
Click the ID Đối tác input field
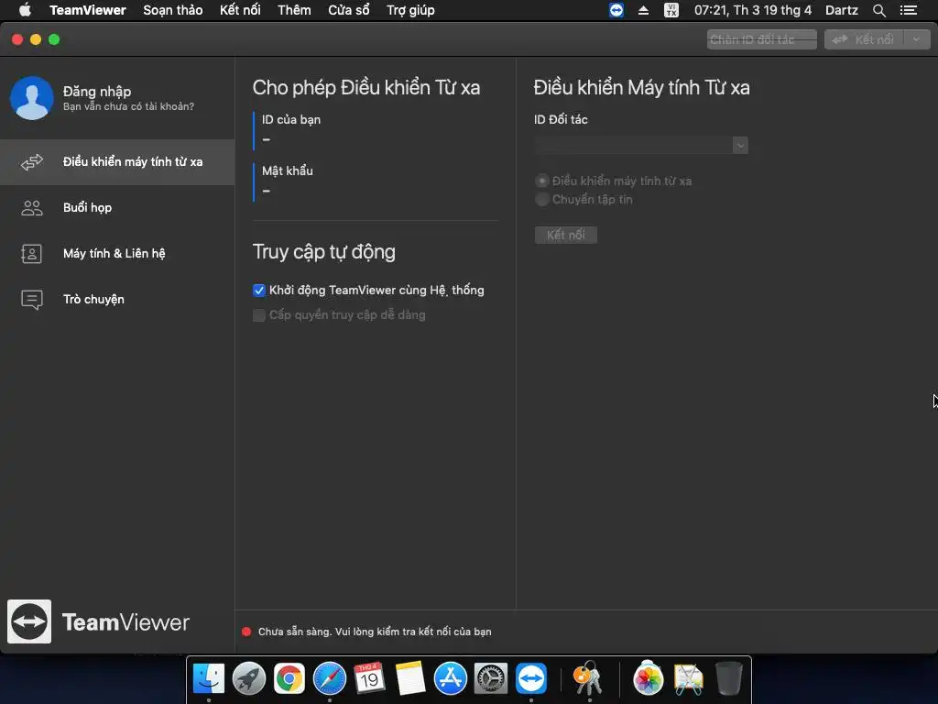pyautogui.click(x=634, y=146)
